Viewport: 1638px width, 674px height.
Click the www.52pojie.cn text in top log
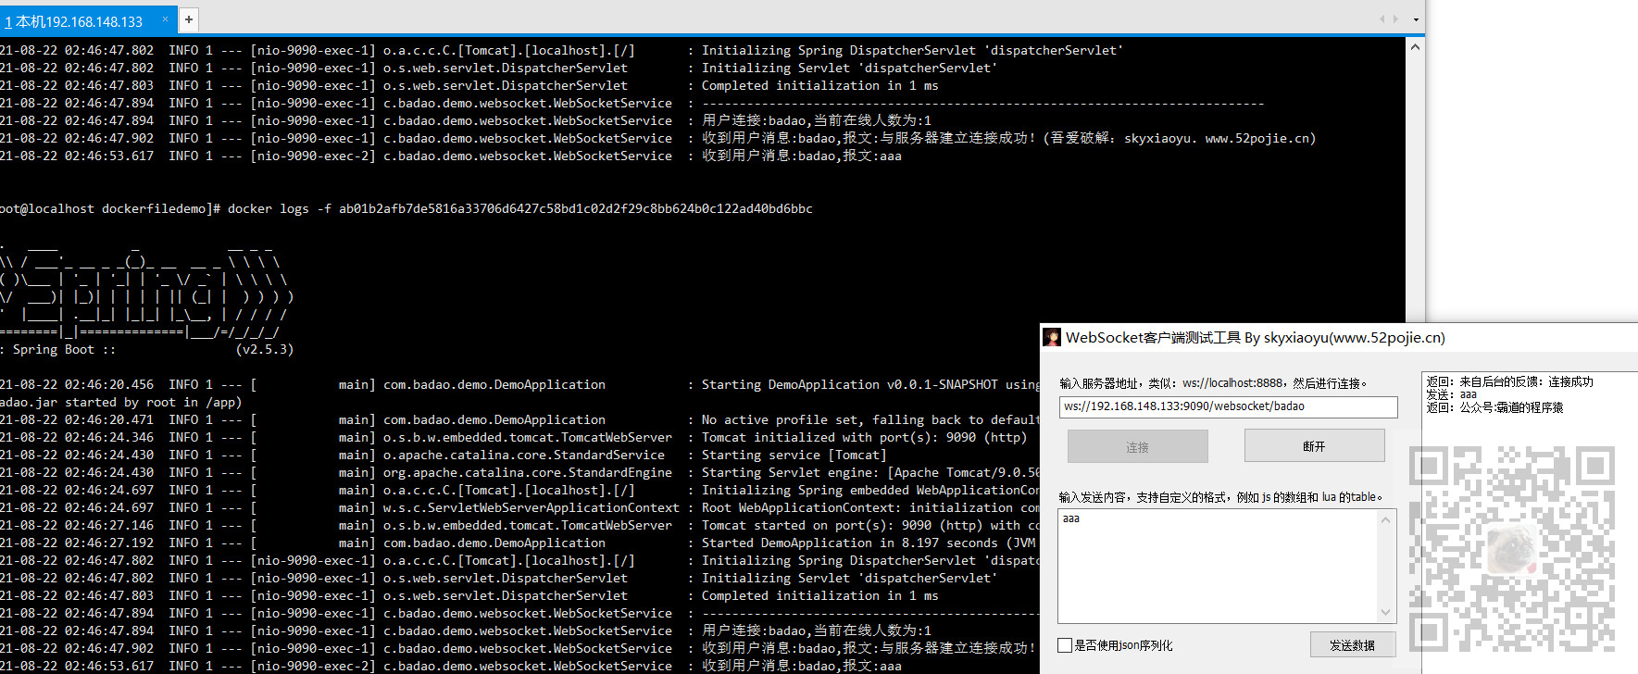pos(1256,138)
